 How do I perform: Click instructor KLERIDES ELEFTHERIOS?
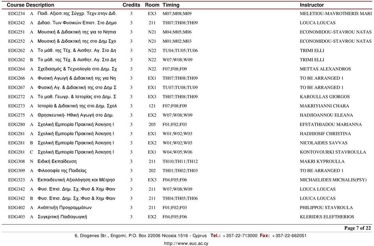pyautogui.click(x=327, y=217)
